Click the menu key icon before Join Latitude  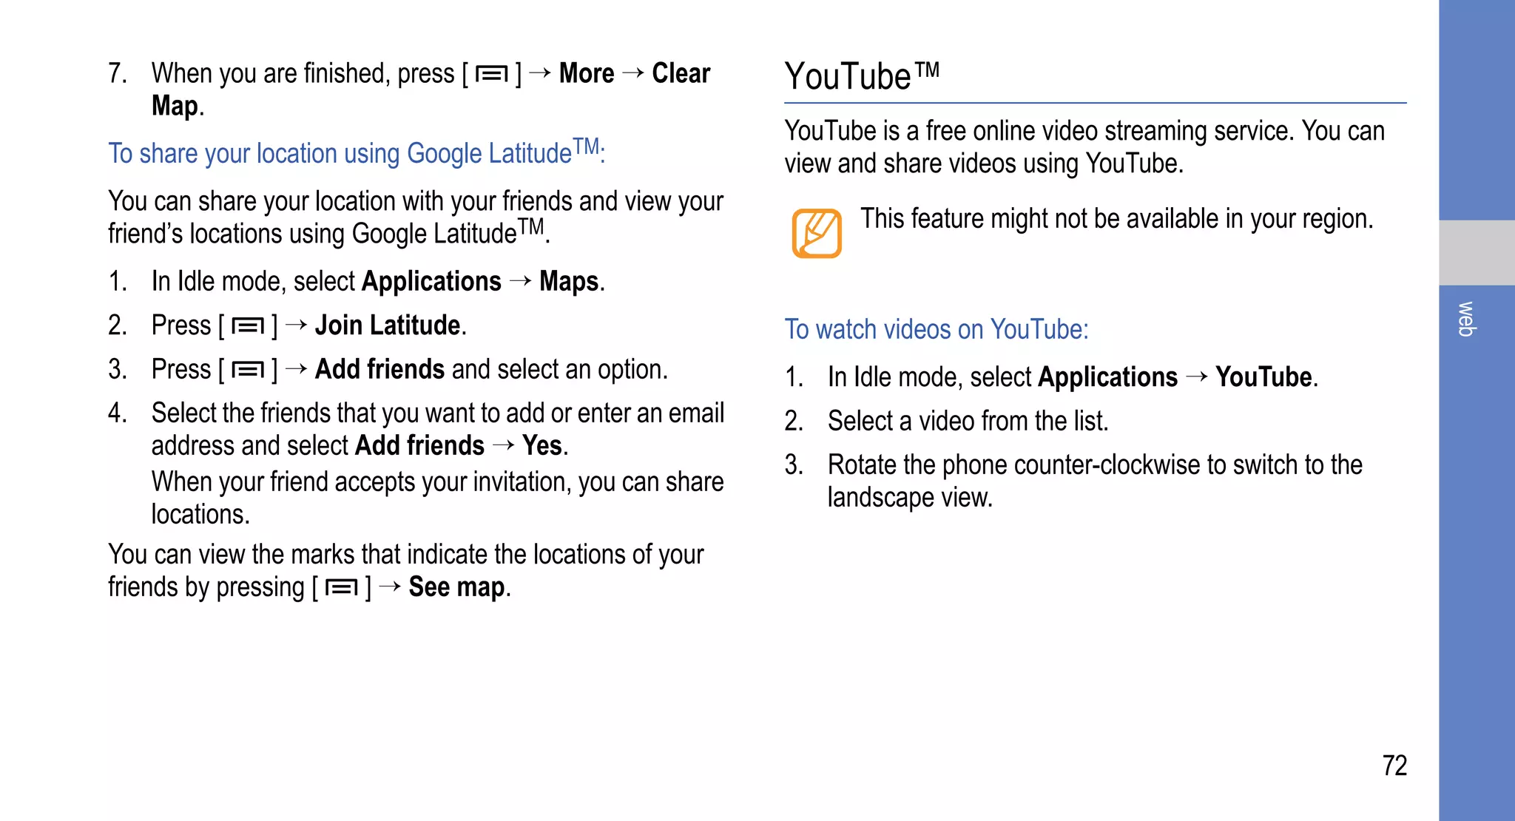click(248, 325)
